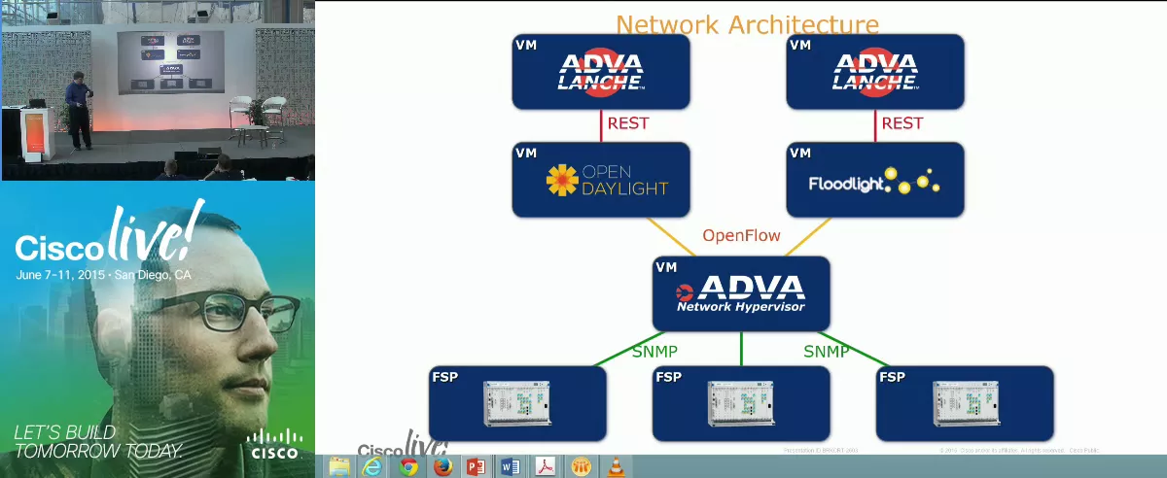Select the left FSP chassis box
Viewport: 1167px width, 478px height.
click(517, 403)
